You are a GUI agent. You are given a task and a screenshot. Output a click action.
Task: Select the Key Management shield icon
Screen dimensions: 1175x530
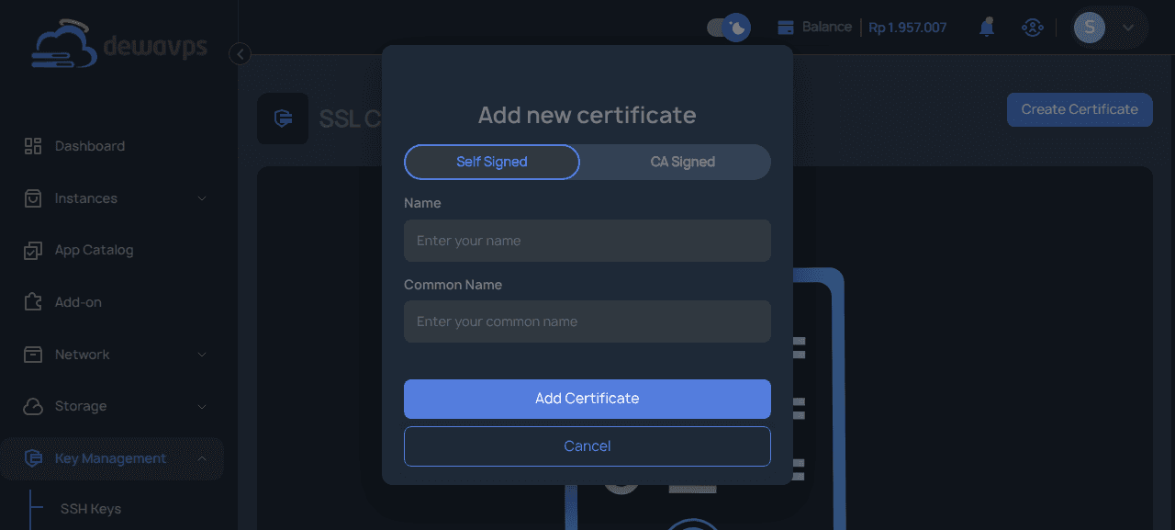click(x=33, y=458)
